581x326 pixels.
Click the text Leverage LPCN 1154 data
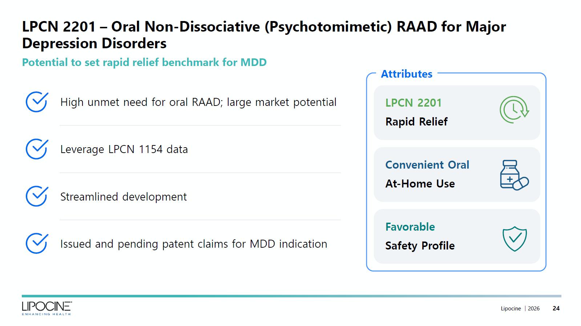(x=124, y=149)
